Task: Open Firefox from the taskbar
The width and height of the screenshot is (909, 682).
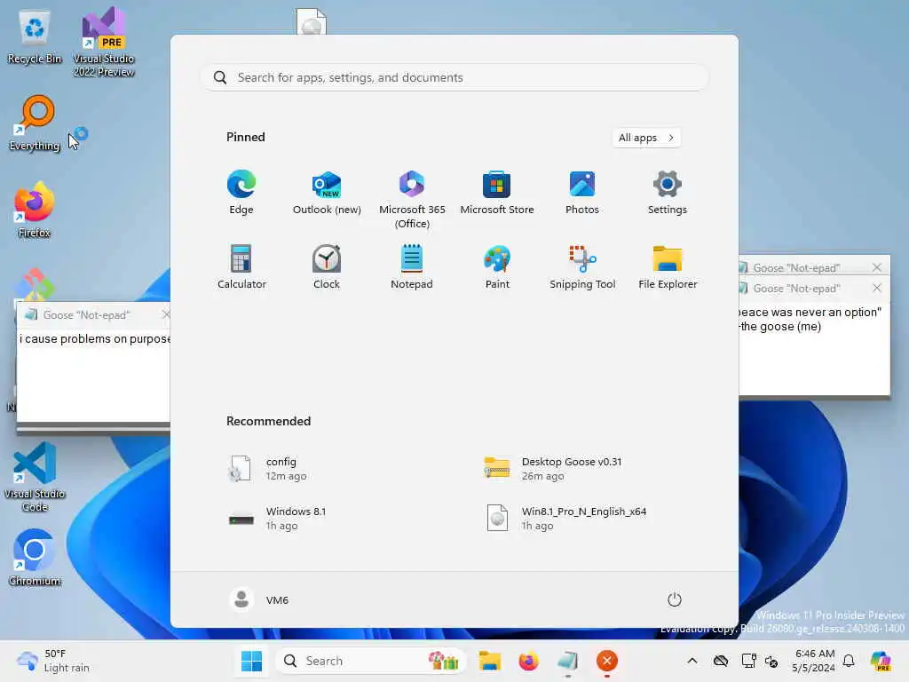Action: tap(528, 661)
